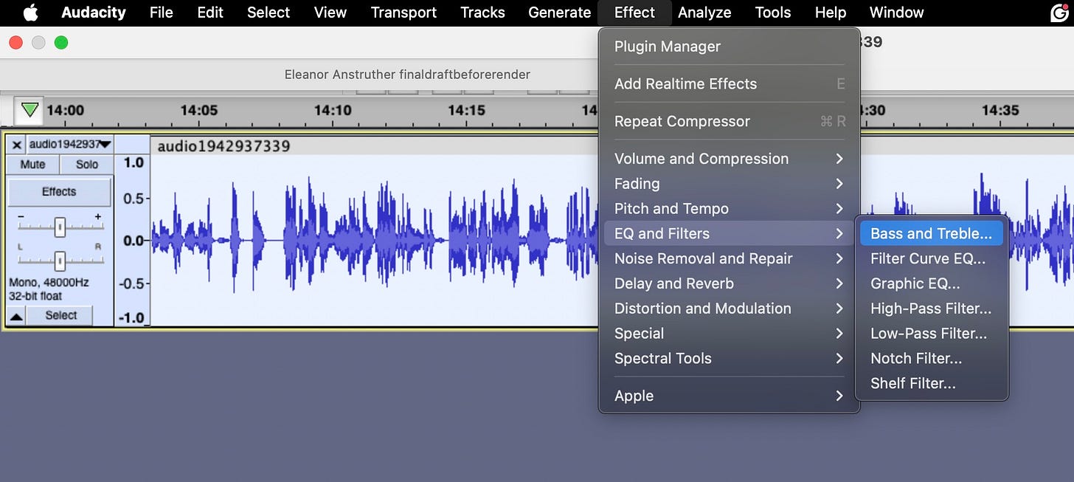This screenshot has height=482, width=1074.
Task: Select Add Realtime Effects
Action: pyautogui.click(x=729, y=84)
